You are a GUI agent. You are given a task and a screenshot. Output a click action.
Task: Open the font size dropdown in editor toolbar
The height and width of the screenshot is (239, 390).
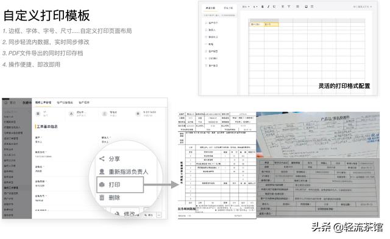[255, 7]
